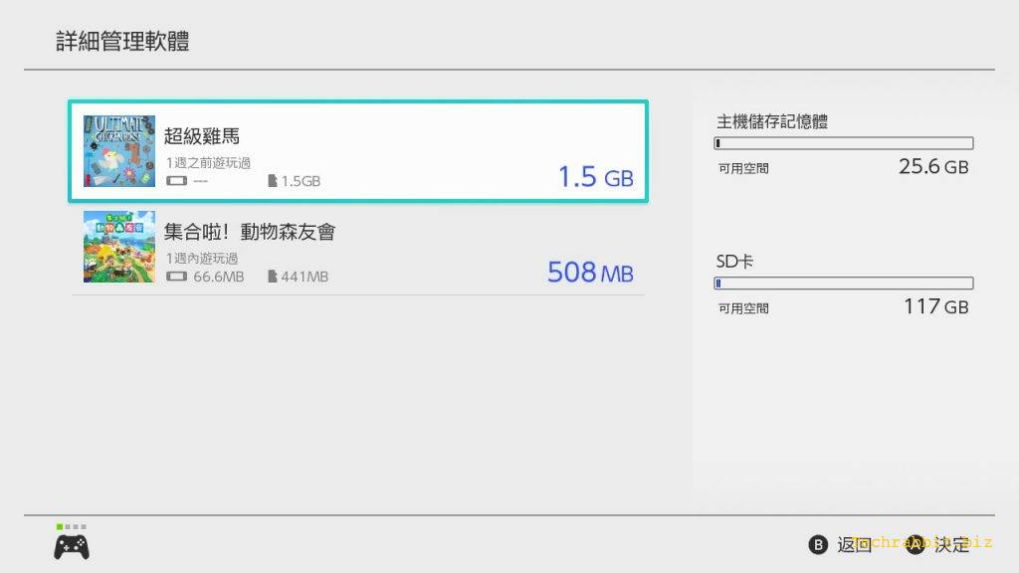This screenshot has height=573, width=1019.
Task: Click the 決定 confirm label
Action: pyautogui.click(x=950, y=544)
